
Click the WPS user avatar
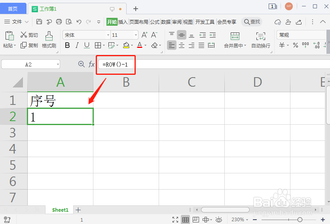point(289,6)
